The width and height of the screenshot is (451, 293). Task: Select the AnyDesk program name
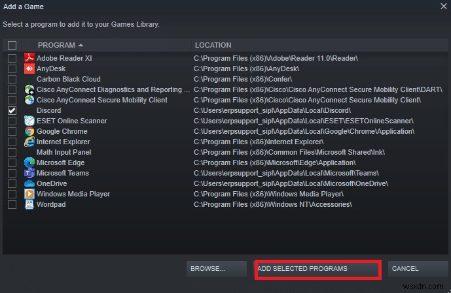[x=51, y=69]
